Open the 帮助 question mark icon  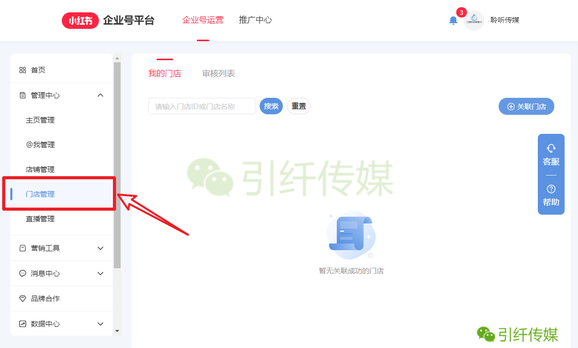[551, 189]
